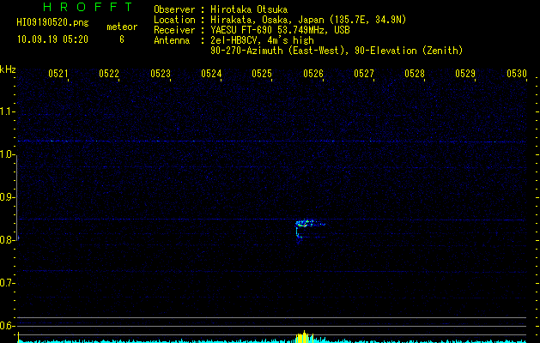Click the observer name Hirotaka Otsuka
The width and height of the screenshot is (540, 343).
[x=249, y=9]
